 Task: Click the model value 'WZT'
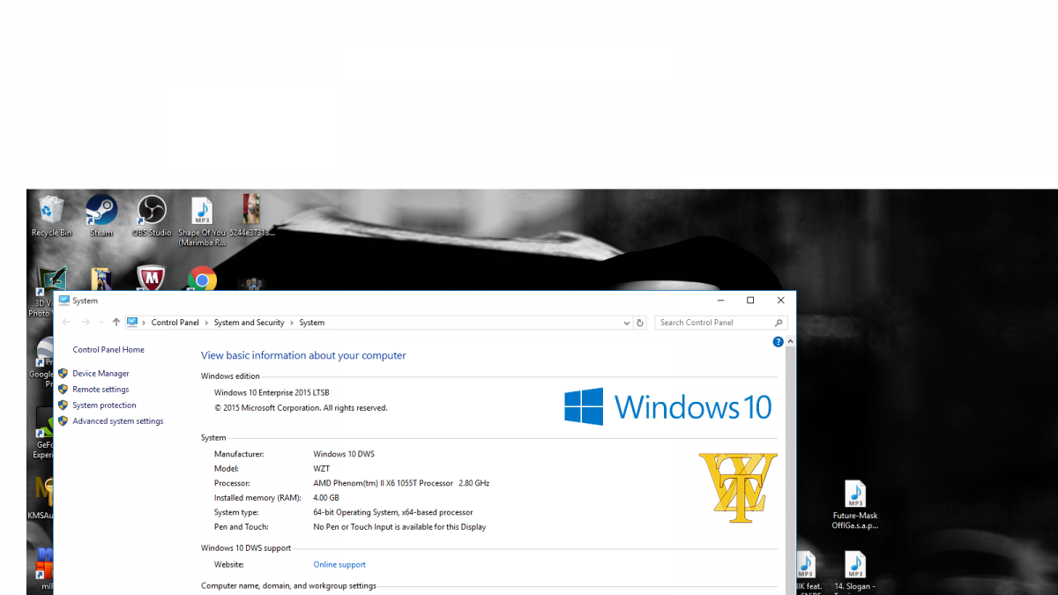click(322, 469)
